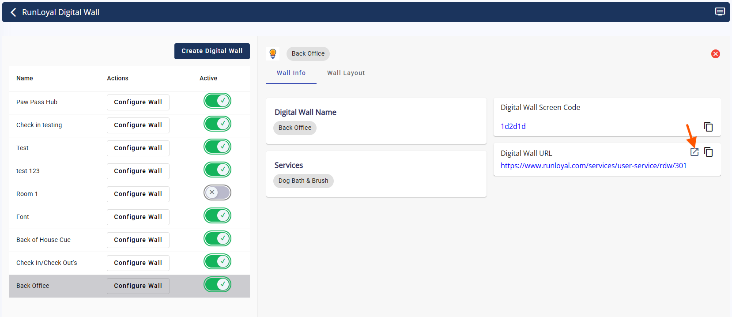Viewport: 732px width, 317px height.
Task: Configure Check In/Check Out's wall
Action: click(138, 263)
